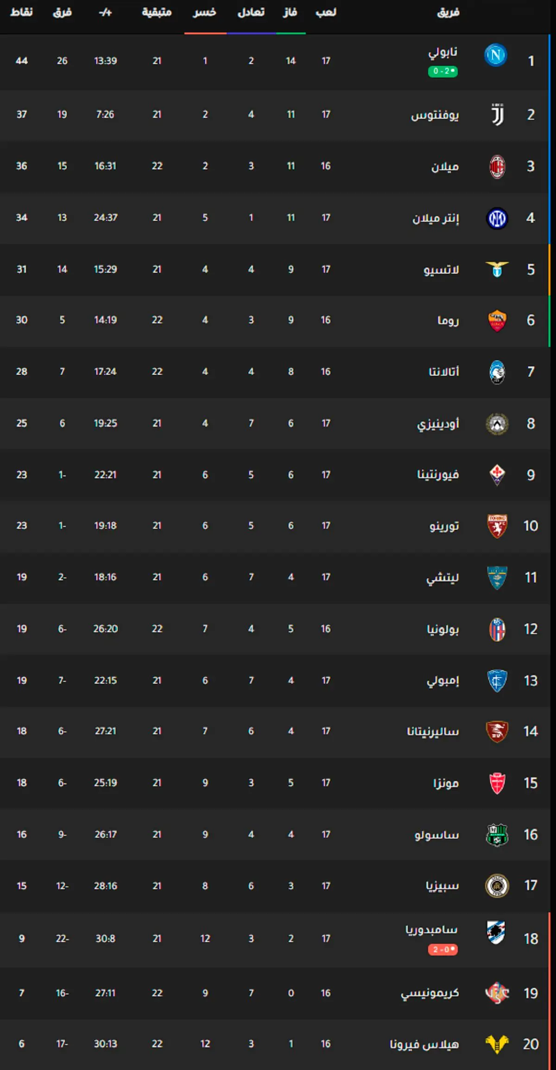Click the Napoli club crest
The width and height of the screenshot is (556, 1070).
495,55
